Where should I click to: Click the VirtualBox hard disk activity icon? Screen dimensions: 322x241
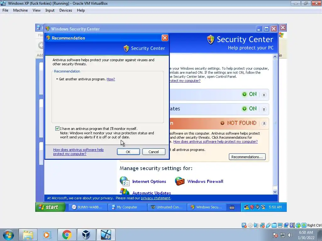click(244, 225)
